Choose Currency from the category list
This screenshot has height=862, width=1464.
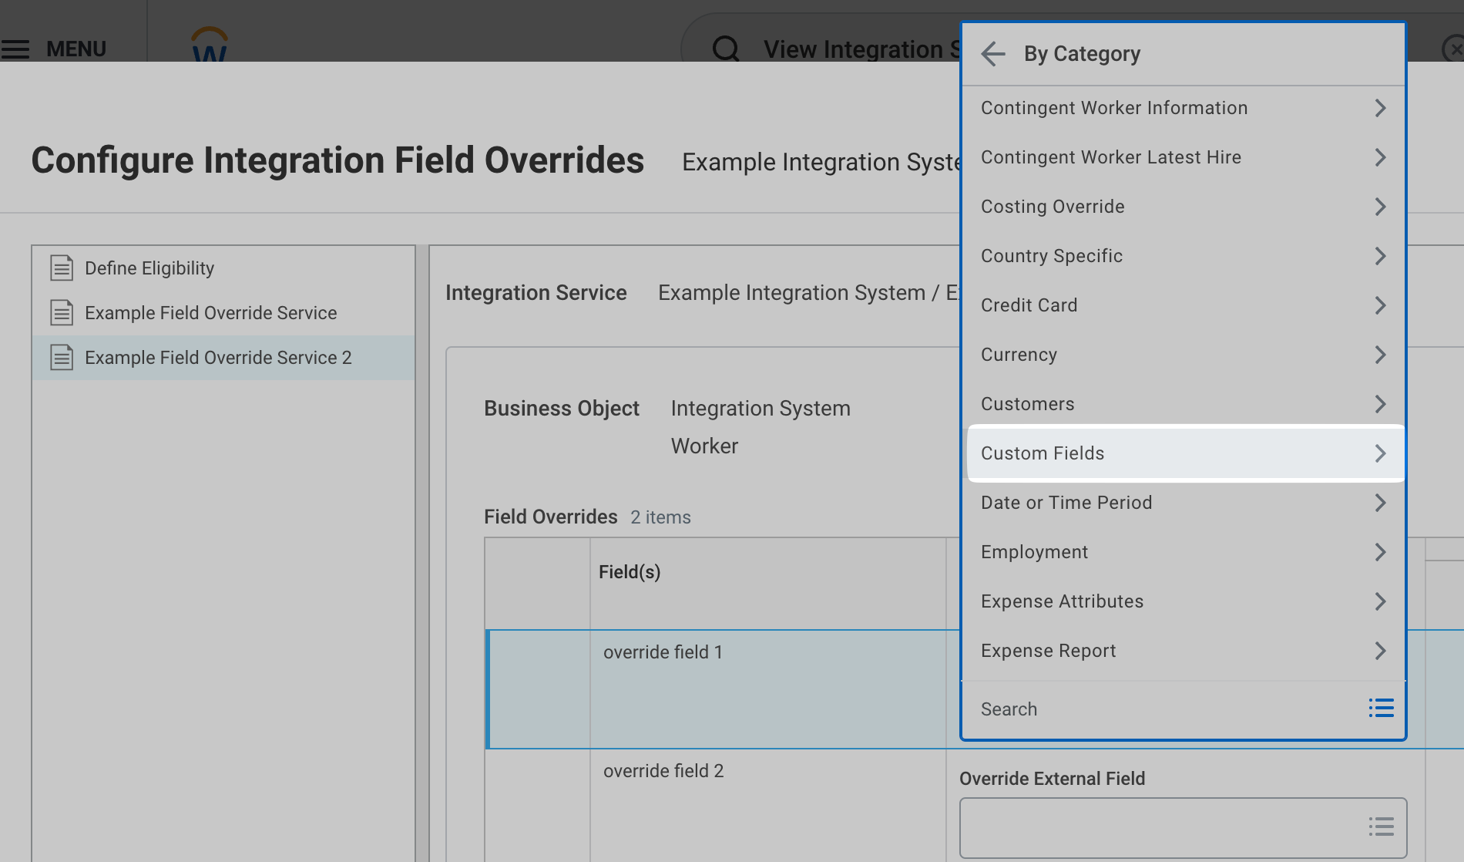(1184, 355)
